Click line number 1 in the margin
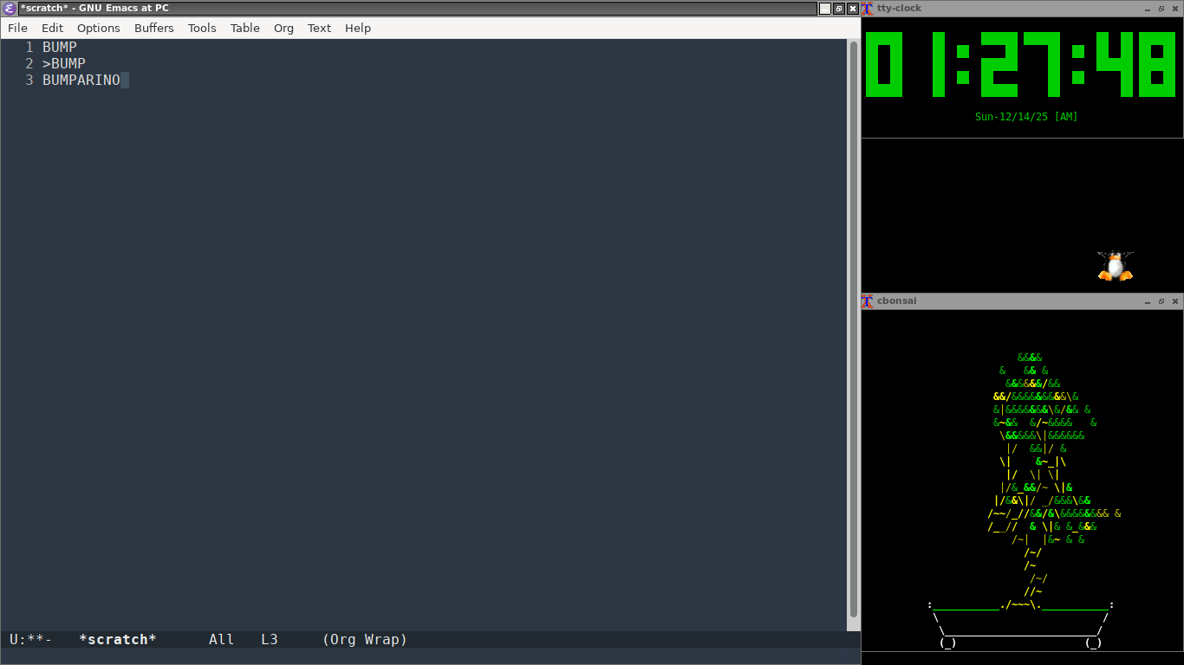Screen dimensions: 1184x665 tap(29, 48)
